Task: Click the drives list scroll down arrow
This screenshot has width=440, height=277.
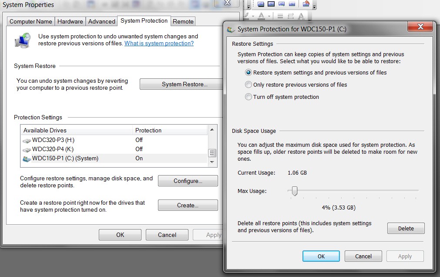Action: (x=212, y=162)
